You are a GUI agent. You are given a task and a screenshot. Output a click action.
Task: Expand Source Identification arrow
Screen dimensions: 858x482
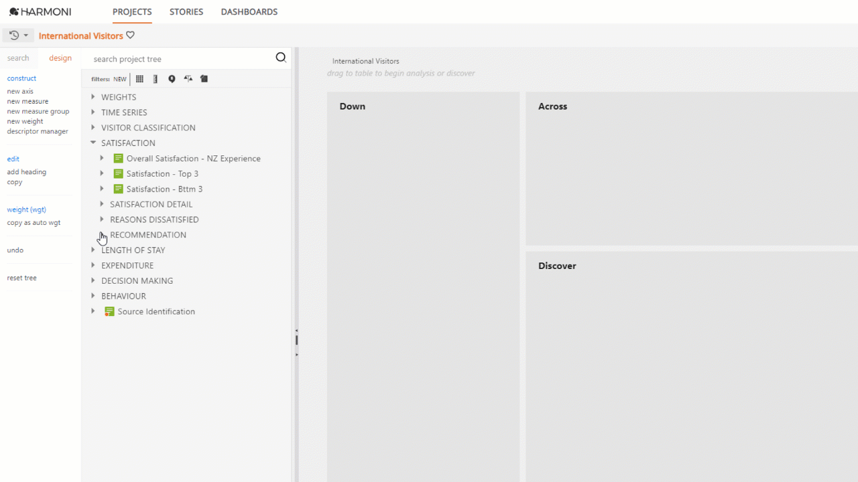(x=93, y=311)
